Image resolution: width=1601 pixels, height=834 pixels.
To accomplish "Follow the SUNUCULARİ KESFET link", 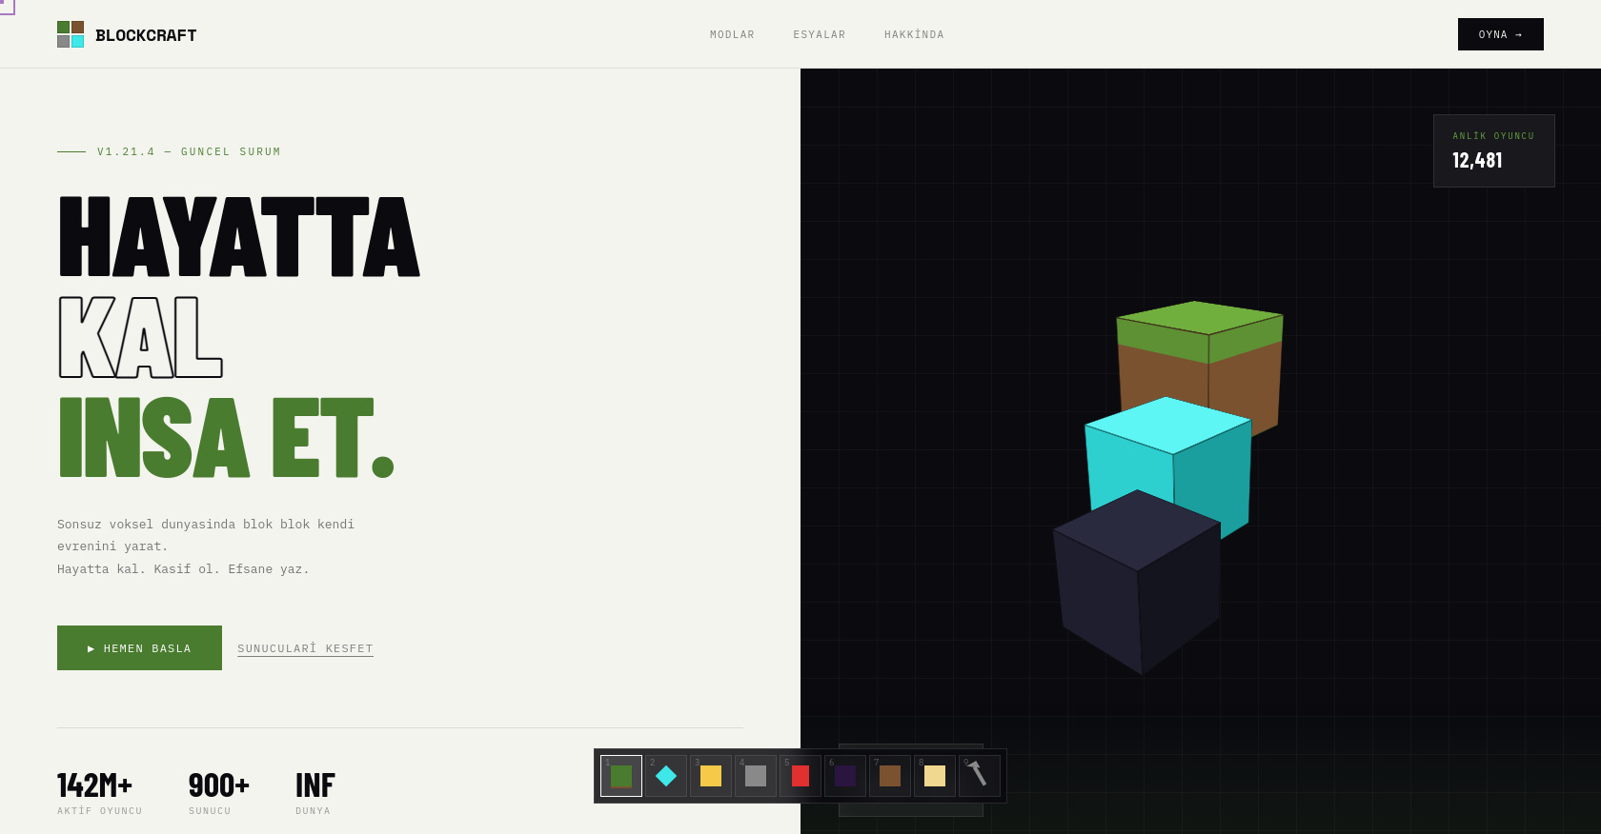I will tap(305, 648).
